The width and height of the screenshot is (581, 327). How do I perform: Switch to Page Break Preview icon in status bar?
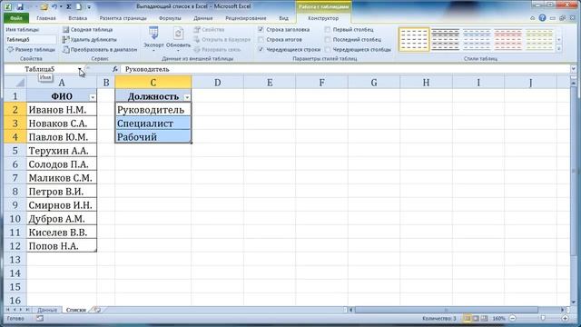tap(484, 319)
